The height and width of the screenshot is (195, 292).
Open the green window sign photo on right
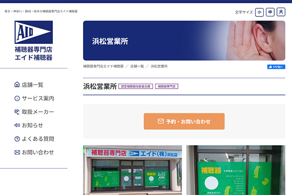pyautogui.click(x=235, y=170)
